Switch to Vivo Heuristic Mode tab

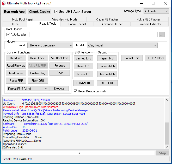[x=65, y=19]
